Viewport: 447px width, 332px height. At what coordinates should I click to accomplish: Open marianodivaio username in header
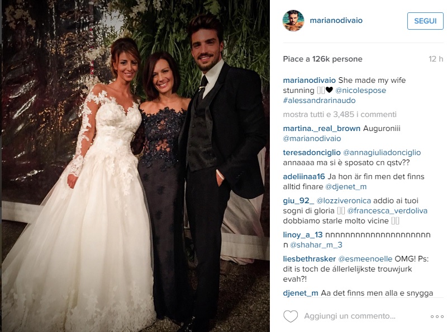pos(336,21)
